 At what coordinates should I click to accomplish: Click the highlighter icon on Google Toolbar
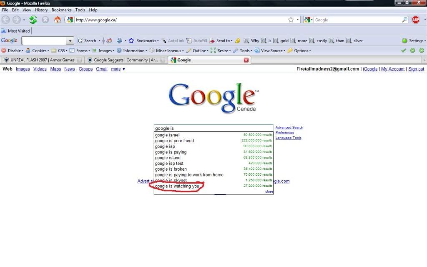pos(237,40)
